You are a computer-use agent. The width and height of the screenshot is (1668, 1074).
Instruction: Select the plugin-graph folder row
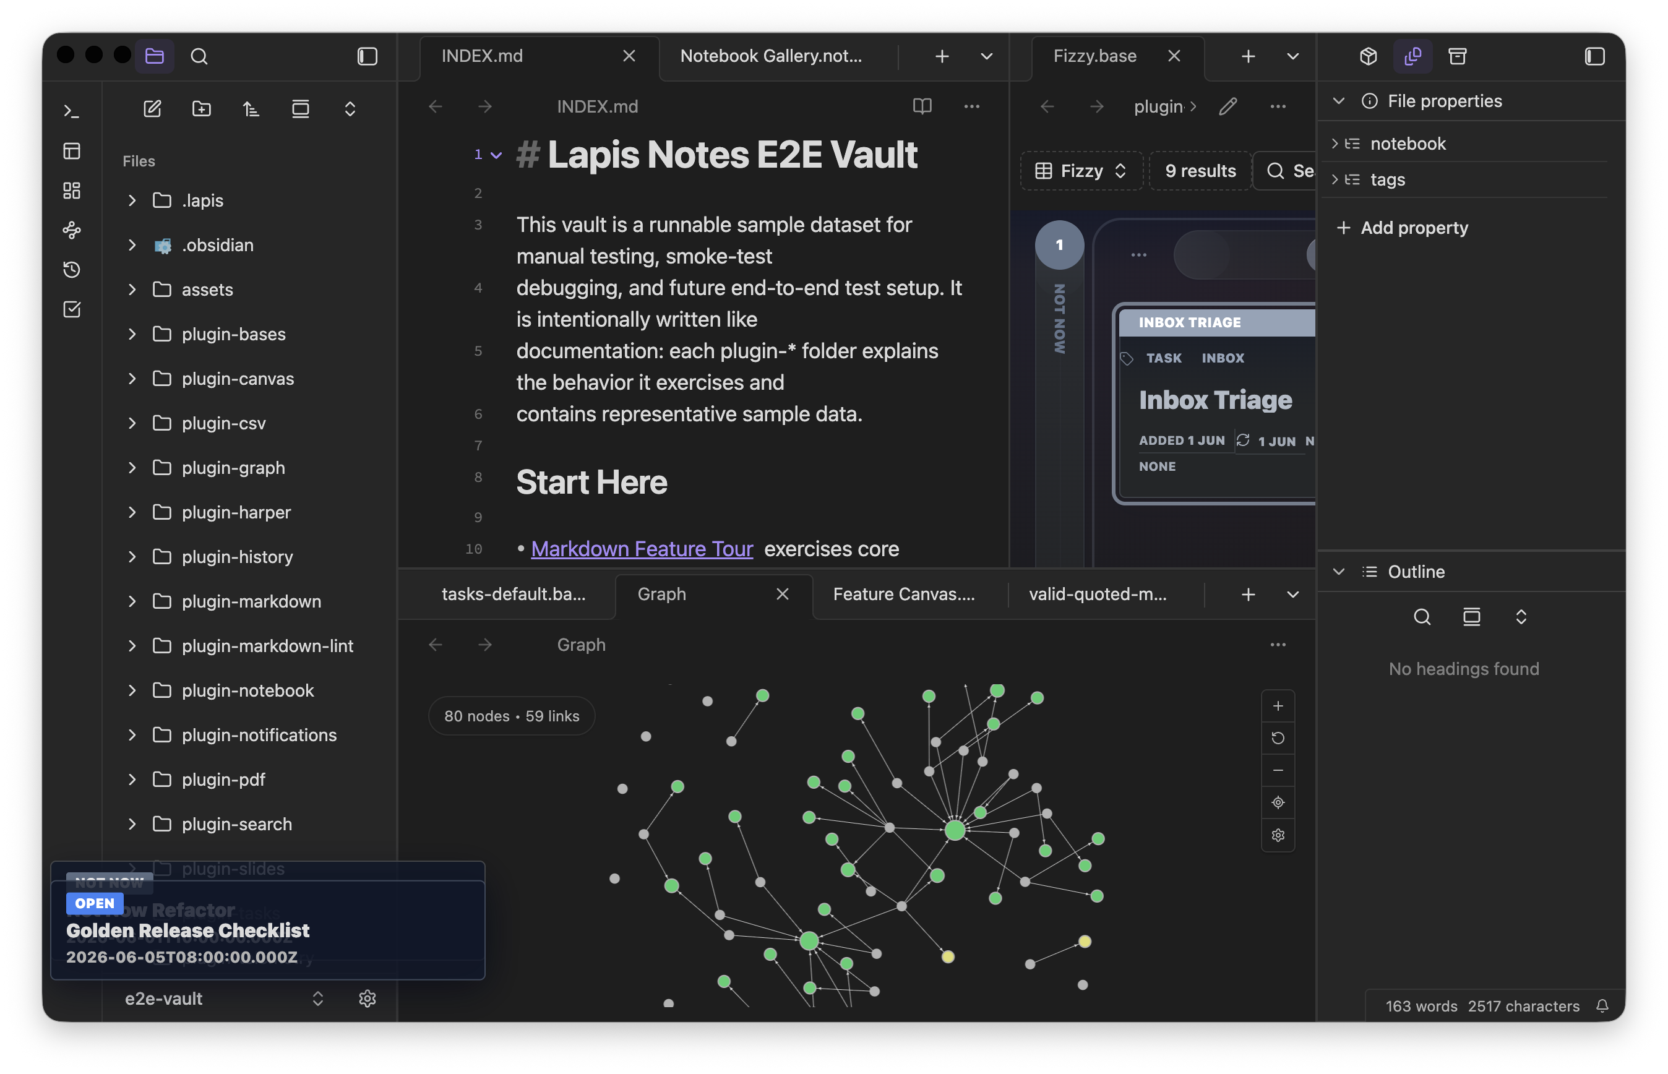pos(249,468)
